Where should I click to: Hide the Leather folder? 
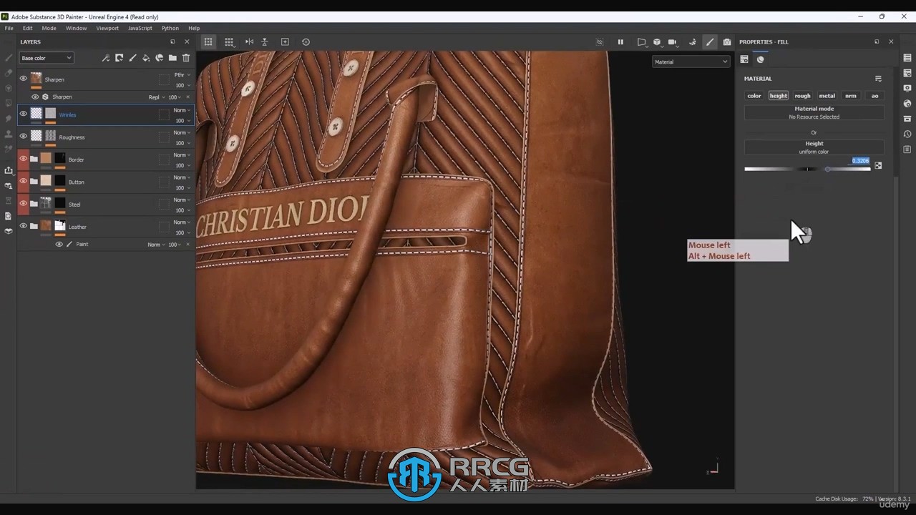pos(23,226)
